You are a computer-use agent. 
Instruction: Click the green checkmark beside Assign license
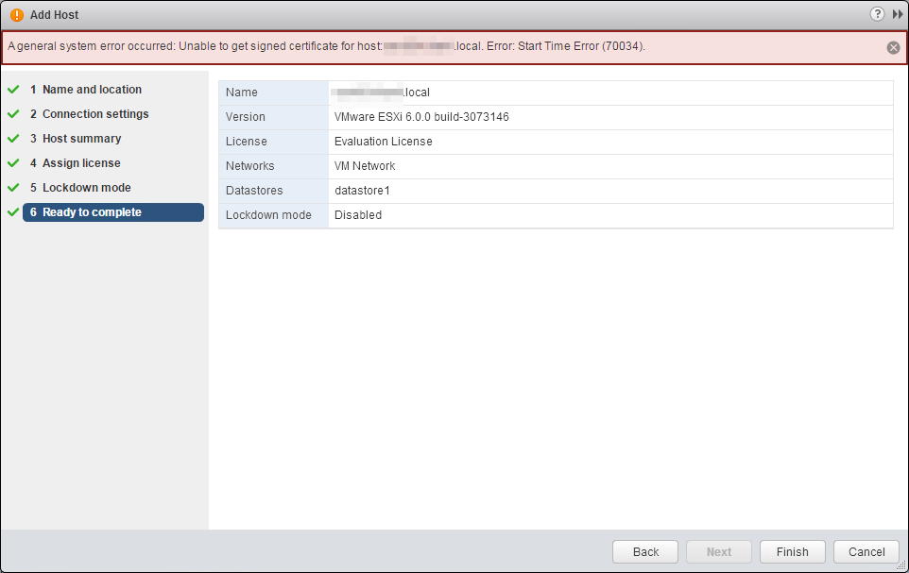click(13, 163)
